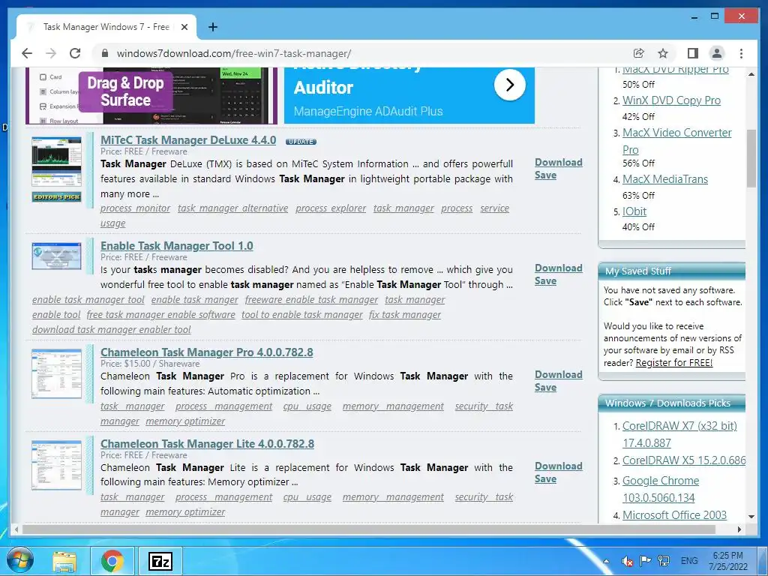
Task: Click the Chameleon Task Manager Lite thumbnail
Action: (x=57, y=465)
